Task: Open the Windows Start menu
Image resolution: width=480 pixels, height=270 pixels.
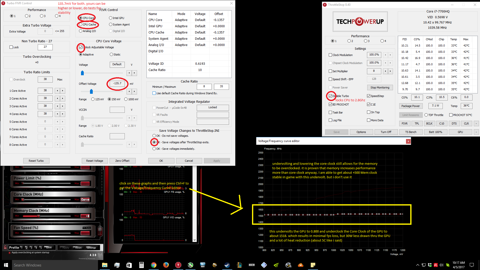Action: click(6, 265)
